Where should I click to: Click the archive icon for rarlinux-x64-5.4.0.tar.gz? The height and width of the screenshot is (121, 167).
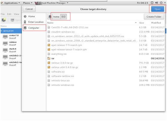(x=49, y=67)
